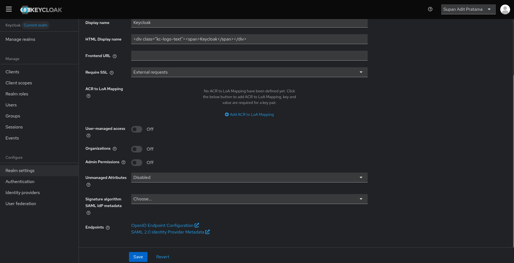This screenshot has height=263, width=514.
Task: Show help for Frontend URL
Action: [x=115, y=56]
